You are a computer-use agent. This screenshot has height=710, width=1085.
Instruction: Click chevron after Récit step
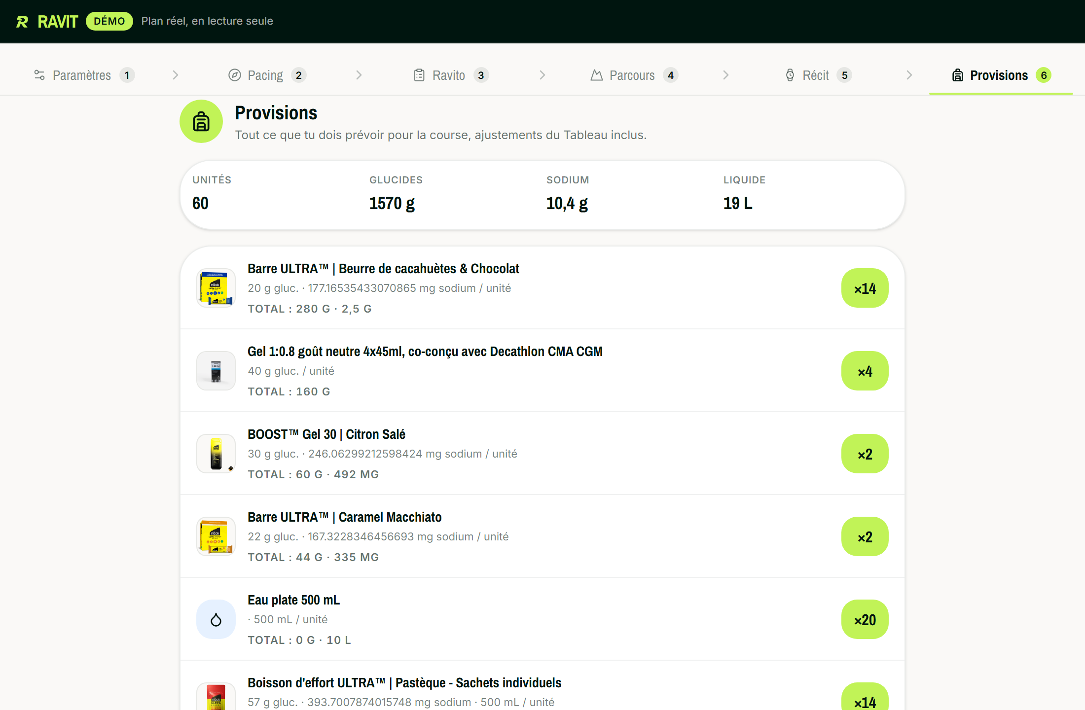(909, 75)
